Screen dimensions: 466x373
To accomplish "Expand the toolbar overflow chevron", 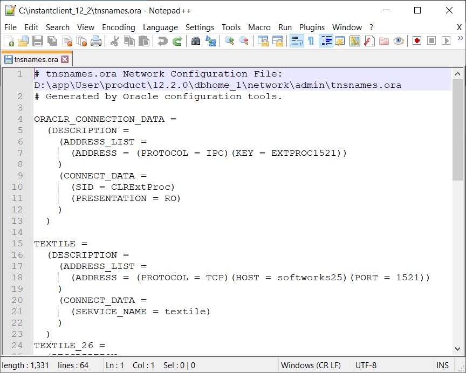I will coord(460,38).
